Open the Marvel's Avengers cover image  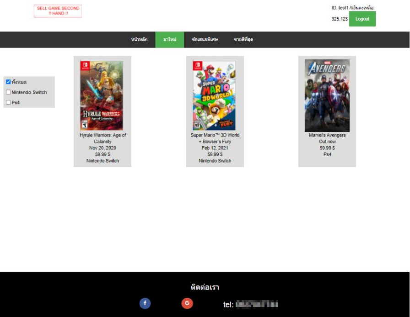tap(327, 95)
